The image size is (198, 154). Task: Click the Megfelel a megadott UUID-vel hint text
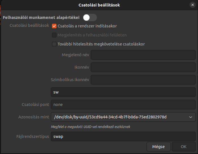tap(91, 127)
